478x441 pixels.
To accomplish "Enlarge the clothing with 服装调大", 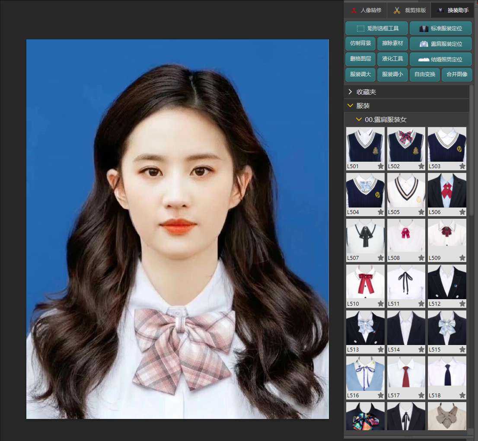I will click(x=360, y=74).
